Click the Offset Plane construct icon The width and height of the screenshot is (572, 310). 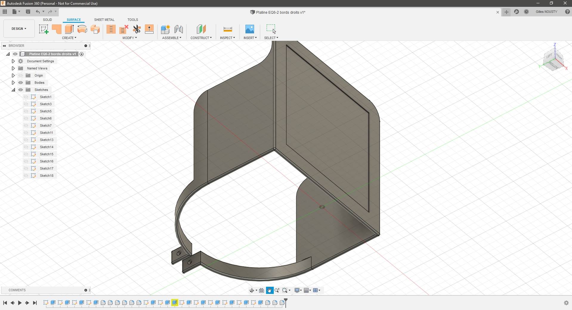coord(201,29)
